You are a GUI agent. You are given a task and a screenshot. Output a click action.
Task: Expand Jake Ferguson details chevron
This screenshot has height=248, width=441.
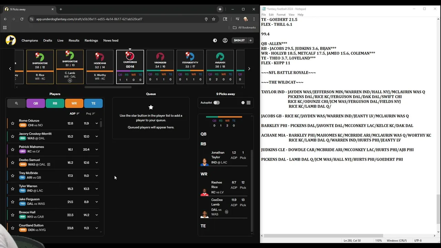(x=96, y=202)
